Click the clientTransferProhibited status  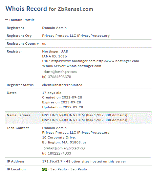tap(62, 85)
